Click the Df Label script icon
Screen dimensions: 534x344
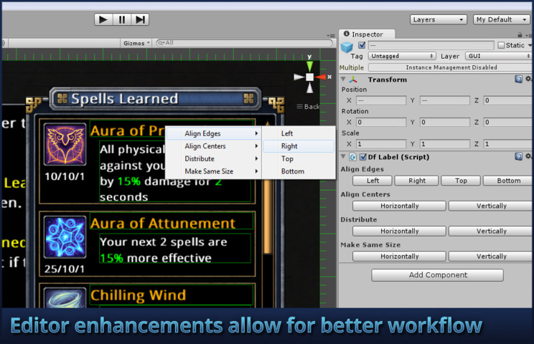(353, 157)
